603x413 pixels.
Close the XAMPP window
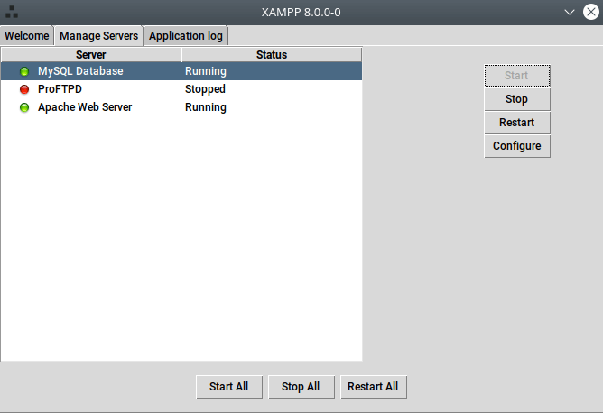click(590, 13)
